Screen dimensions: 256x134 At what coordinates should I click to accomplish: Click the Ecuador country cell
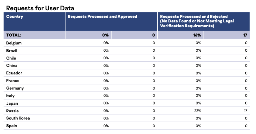(x=14, y=73)
